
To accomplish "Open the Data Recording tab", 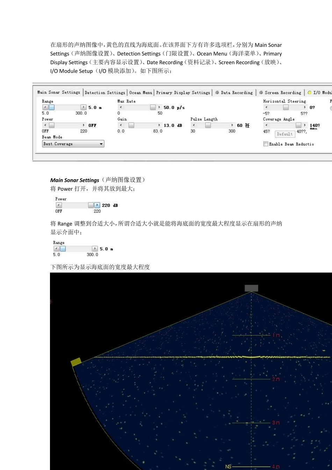I will (x=234, y=93).
